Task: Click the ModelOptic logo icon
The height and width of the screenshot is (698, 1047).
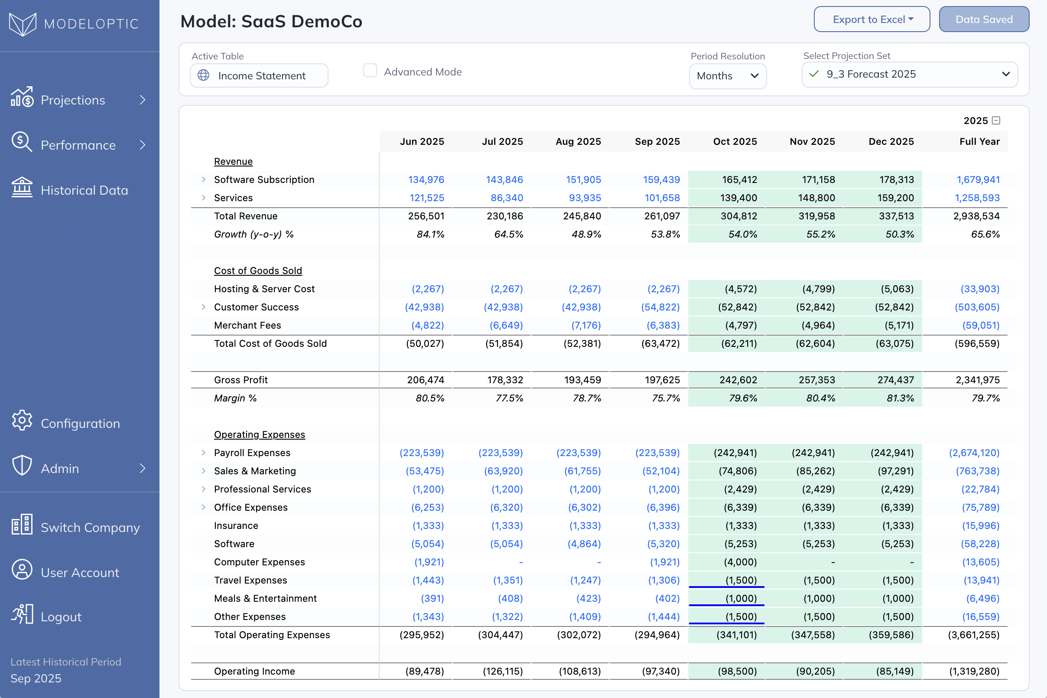Action: [22, 24]
